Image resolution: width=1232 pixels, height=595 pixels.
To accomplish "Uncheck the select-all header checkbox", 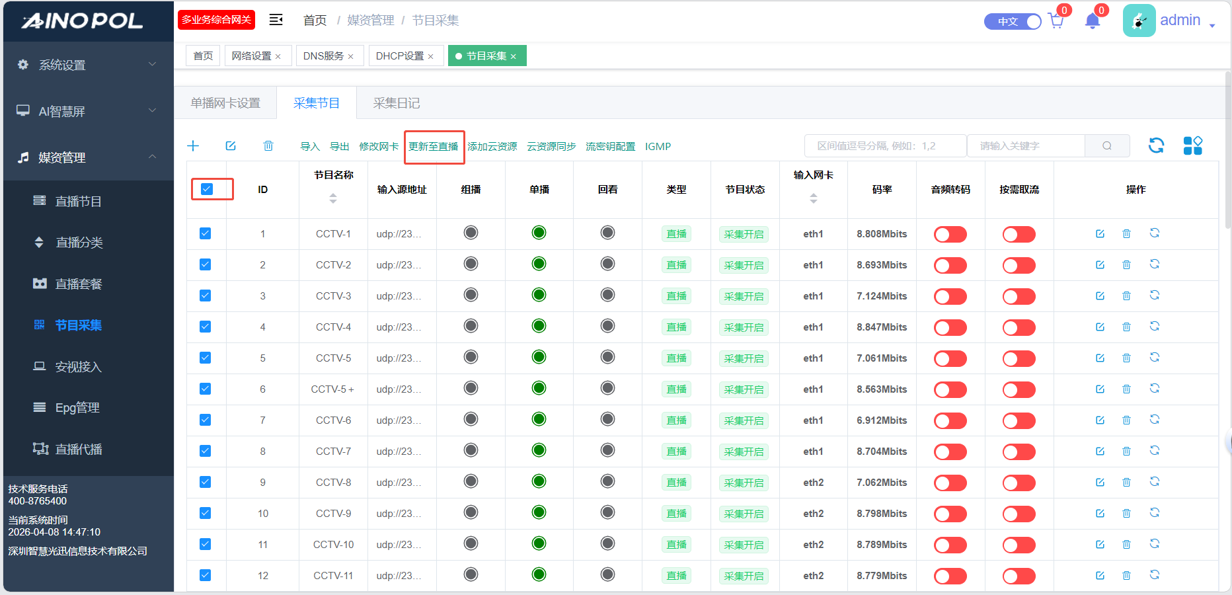I will pyautogui.click(x=207, y=189).
